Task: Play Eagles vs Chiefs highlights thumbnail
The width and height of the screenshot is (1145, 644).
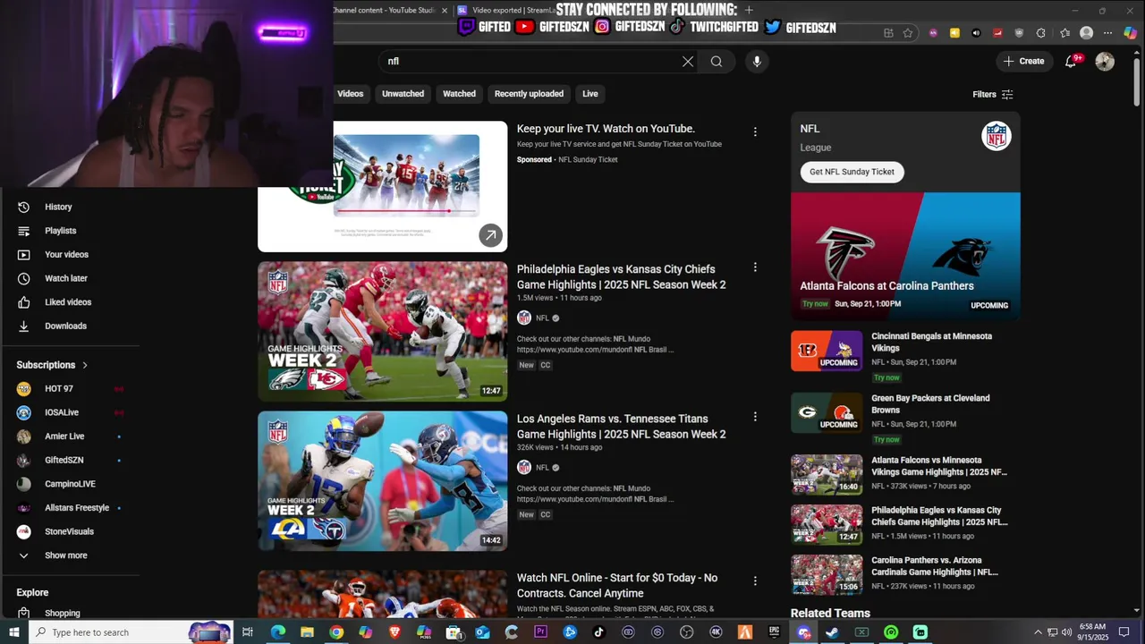Action: pyautogui.click(x=382, y=331)
